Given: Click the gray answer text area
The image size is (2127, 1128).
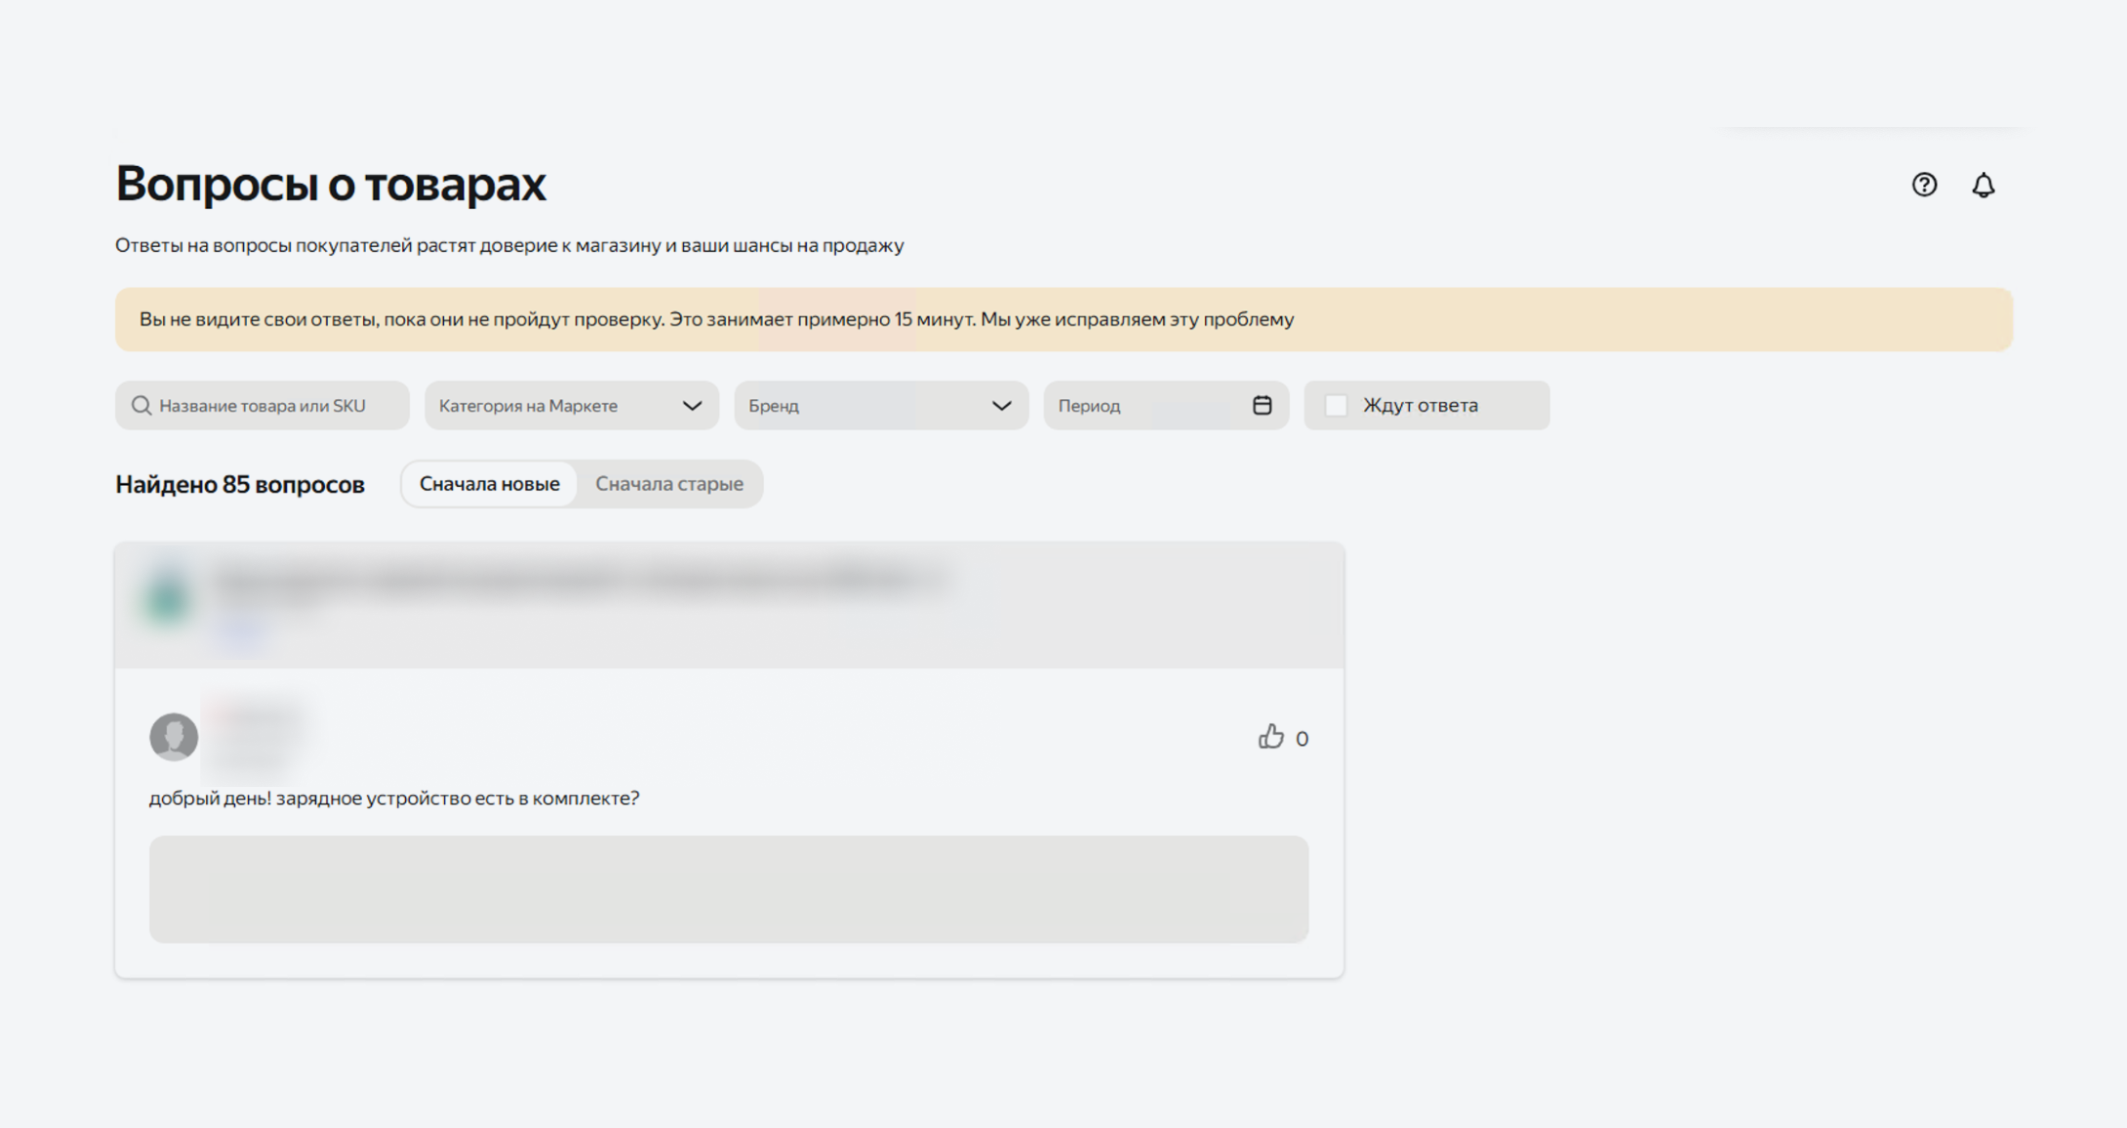Looking at the screenshot, I should (728, 889).
